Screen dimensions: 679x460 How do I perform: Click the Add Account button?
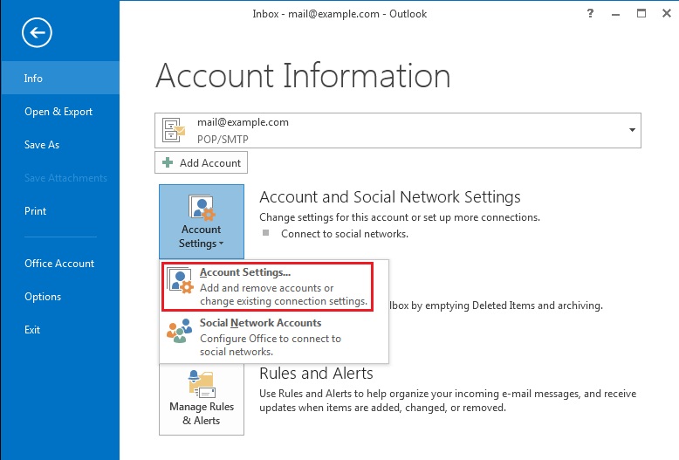tap(201, 162)
